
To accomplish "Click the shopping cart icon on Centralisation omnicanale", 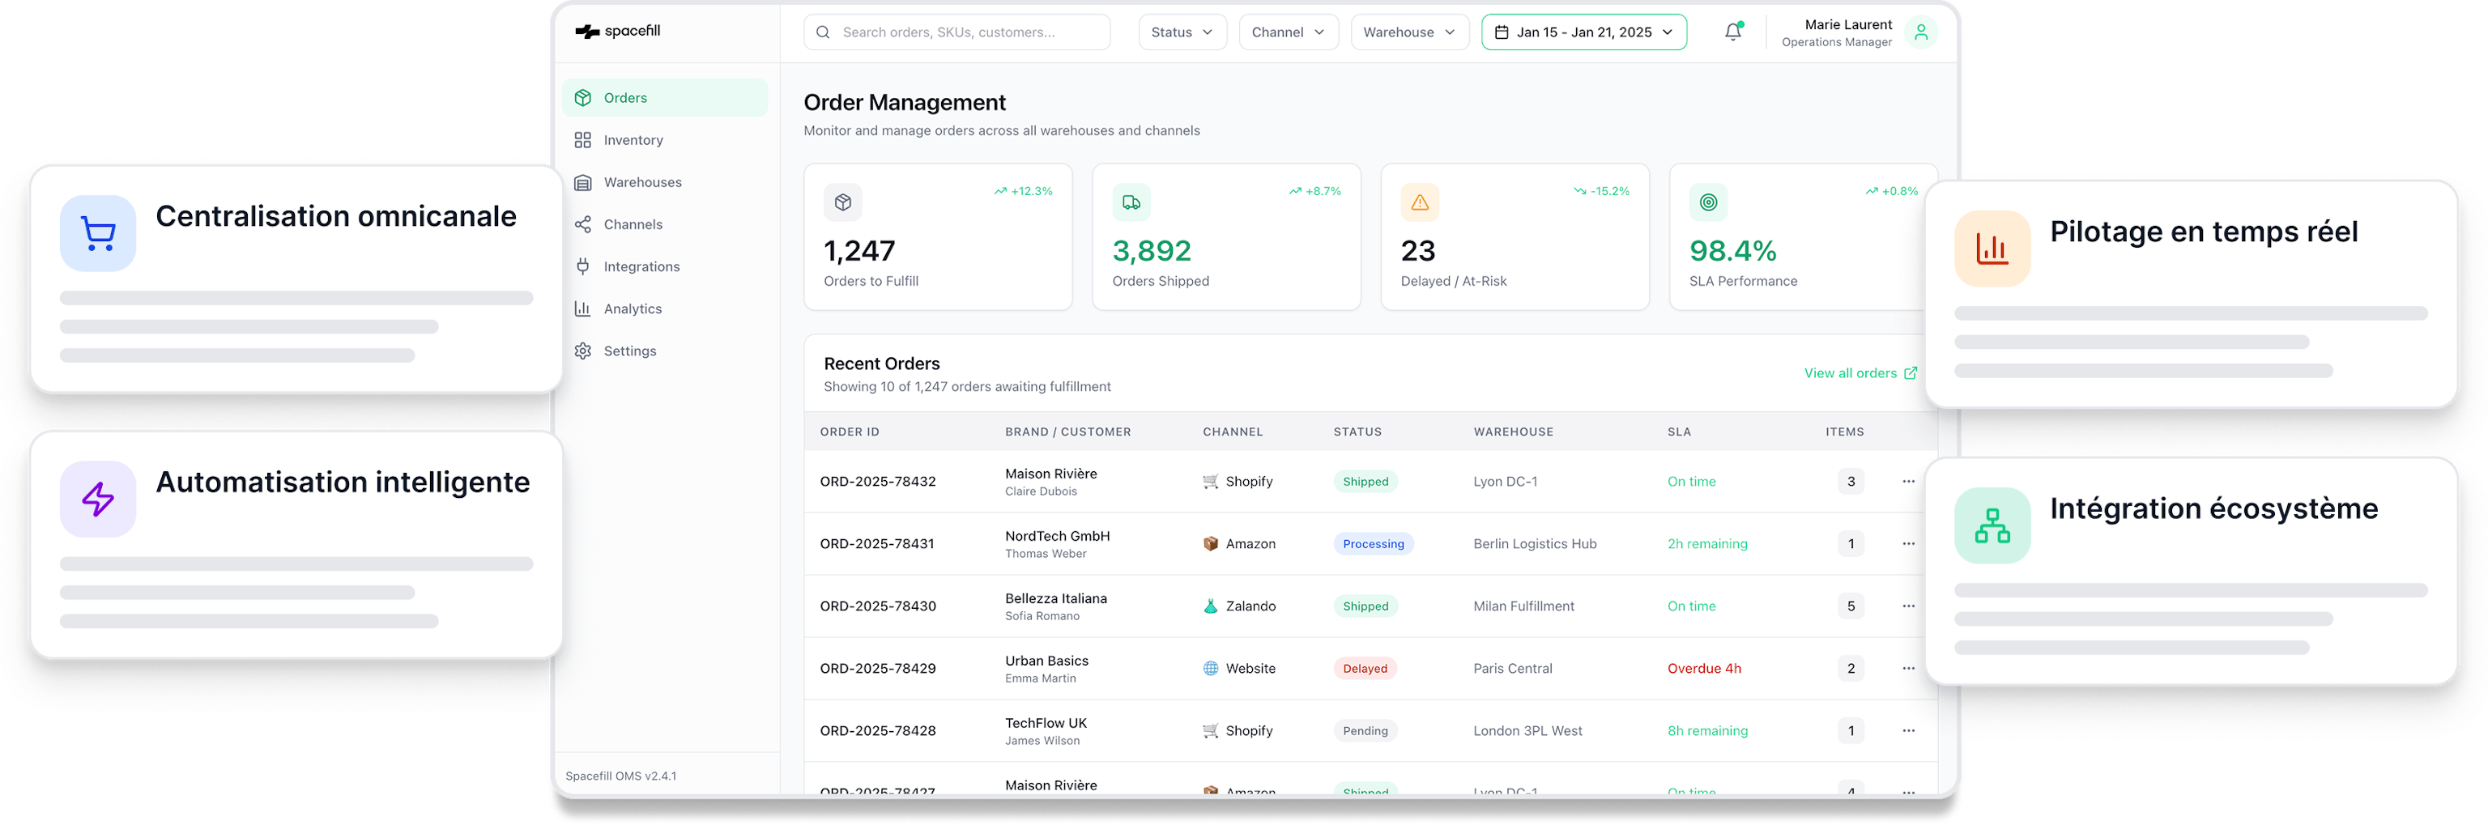I will [x=99, y=233].
